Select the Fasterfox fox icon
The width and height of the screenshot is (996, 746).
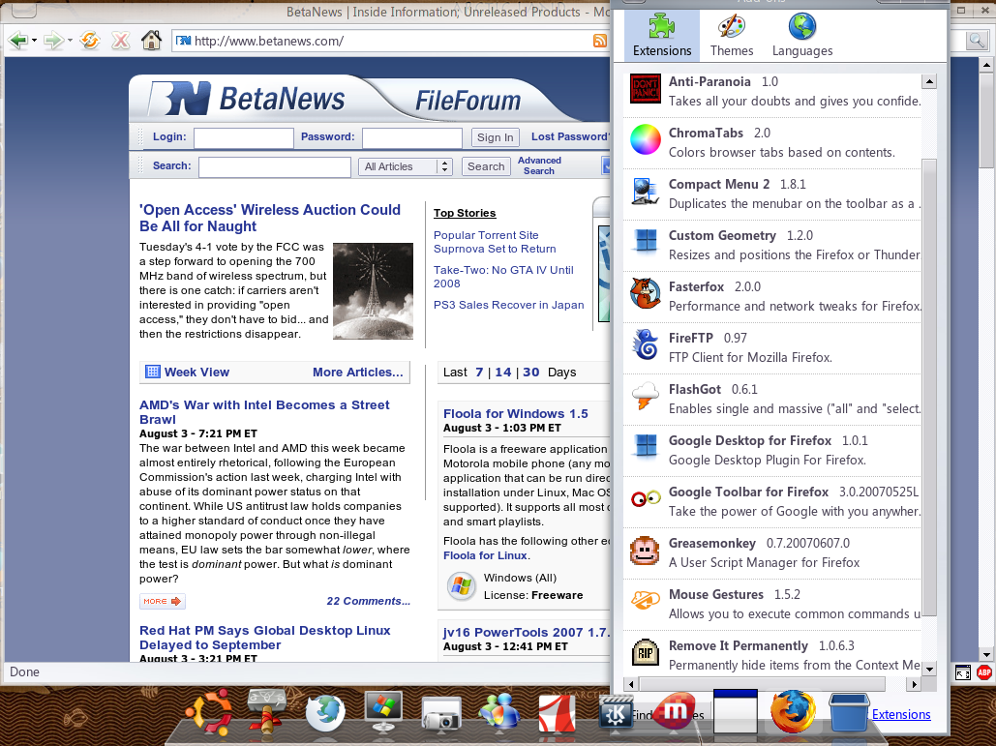(646, 293)
